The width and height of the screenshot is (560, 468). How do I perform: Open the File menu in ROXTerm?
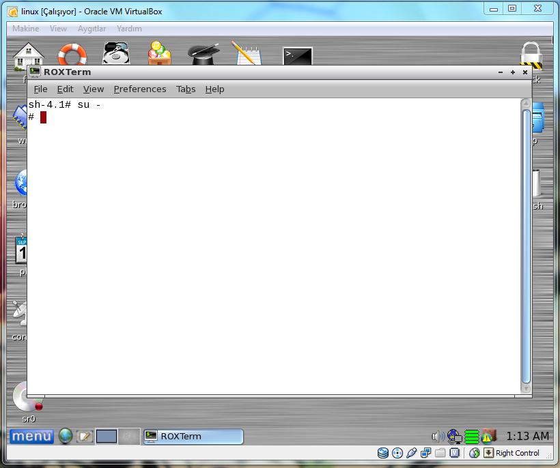(x=40, y=89)
